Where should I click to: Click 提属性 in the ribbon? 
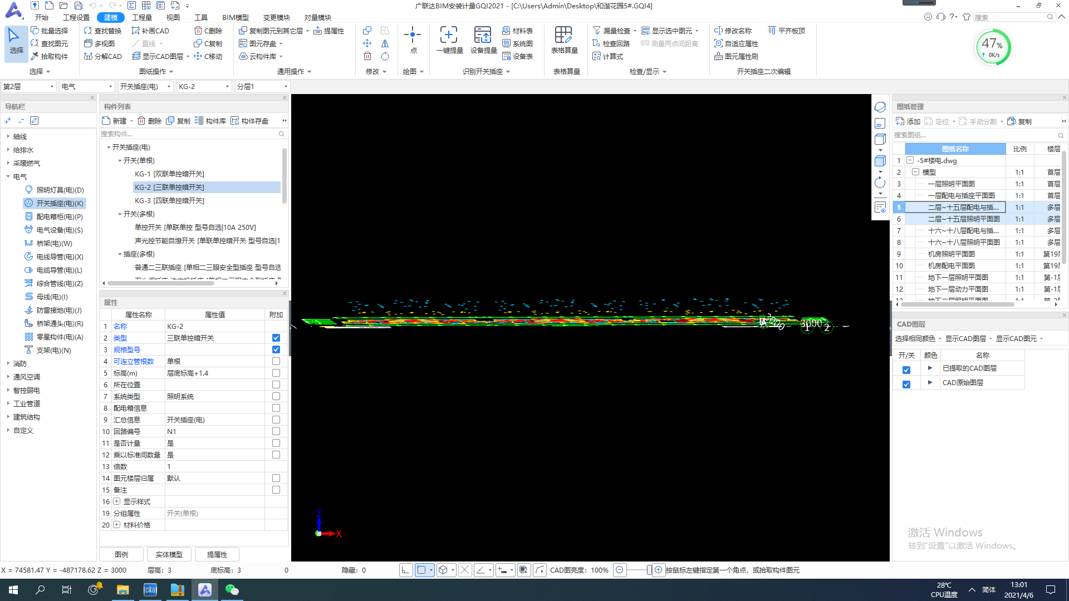(329, 31)
